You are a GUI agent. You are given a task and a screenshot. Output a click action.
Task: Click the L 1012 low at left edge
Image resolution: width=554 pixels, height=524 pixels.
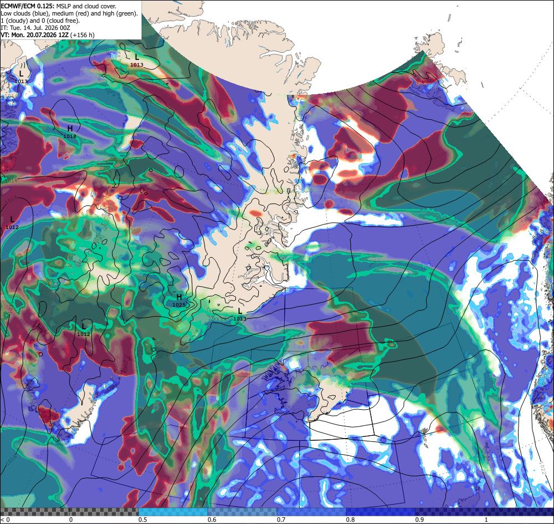pyautogui.click(x=12, y=223)
